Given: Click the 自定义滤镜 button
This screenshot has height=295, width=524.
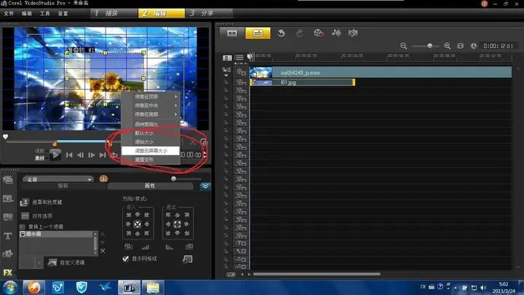Looking at the screenshot, I should [x=65, y=262].
